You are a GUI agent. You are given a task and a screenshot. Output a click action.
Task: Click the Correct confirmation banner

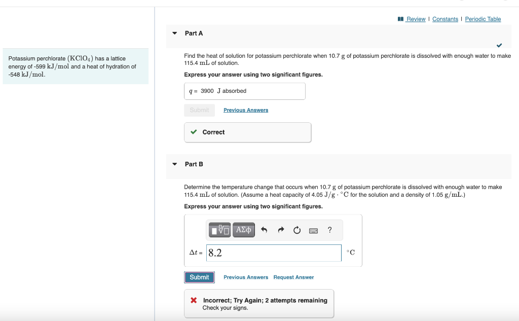(247, 132)
